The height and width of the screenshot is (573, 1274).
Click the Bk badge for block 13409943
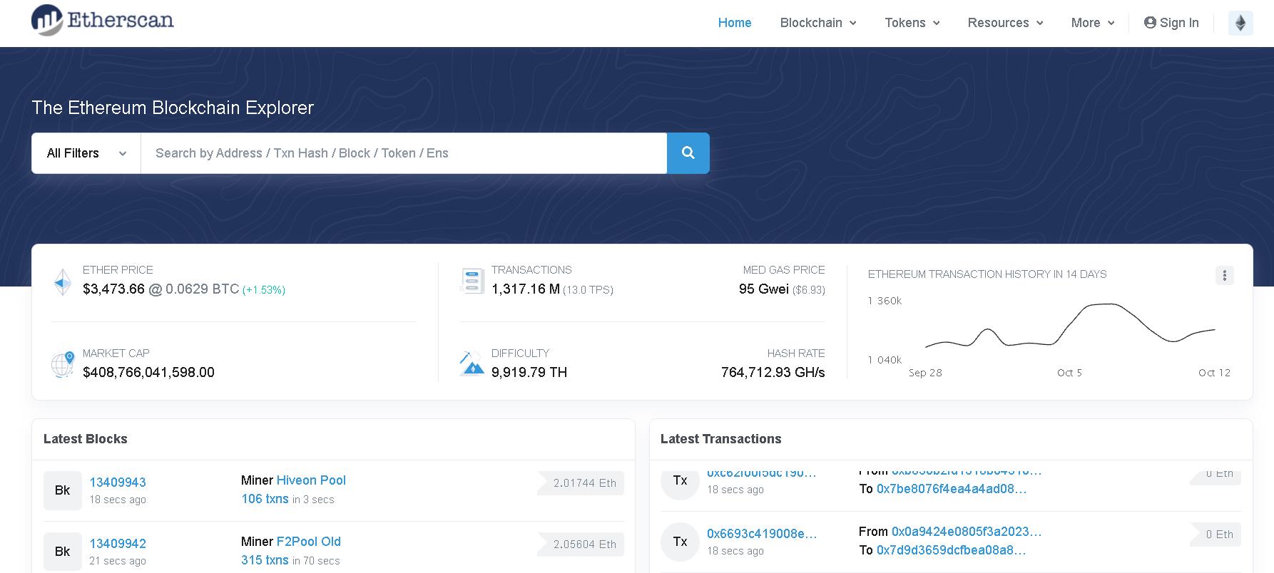pyautogui.click(x=63, y=490)
